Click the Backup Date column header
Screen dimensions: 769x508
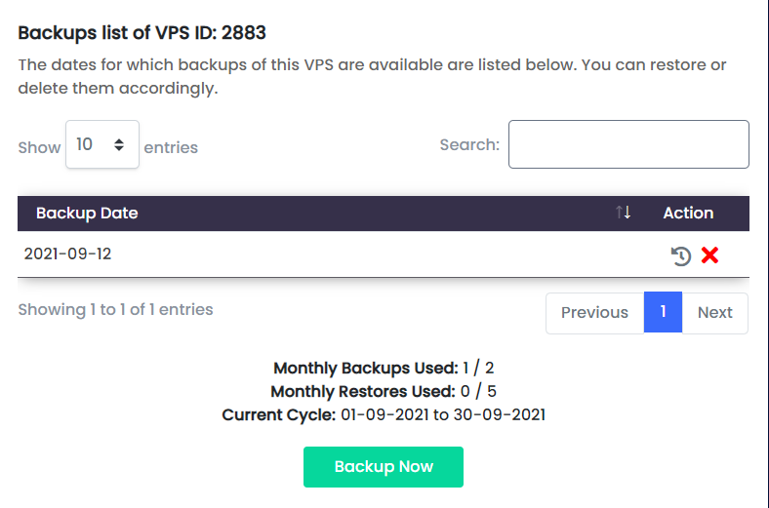tap(87, 214)
